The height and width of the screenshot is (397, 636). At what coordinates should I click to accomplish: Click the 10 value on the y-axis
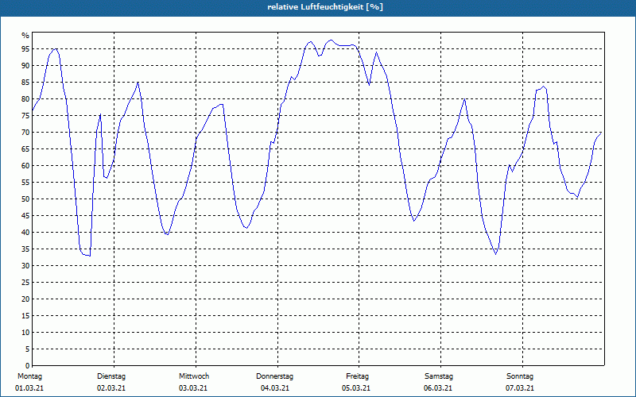[x=25, y=333]
